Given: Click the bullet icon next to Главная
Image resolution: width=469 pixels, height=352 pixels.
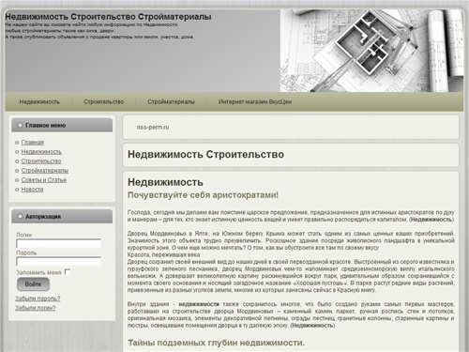Looking at the screenshot, I should [x=17, y=143].
